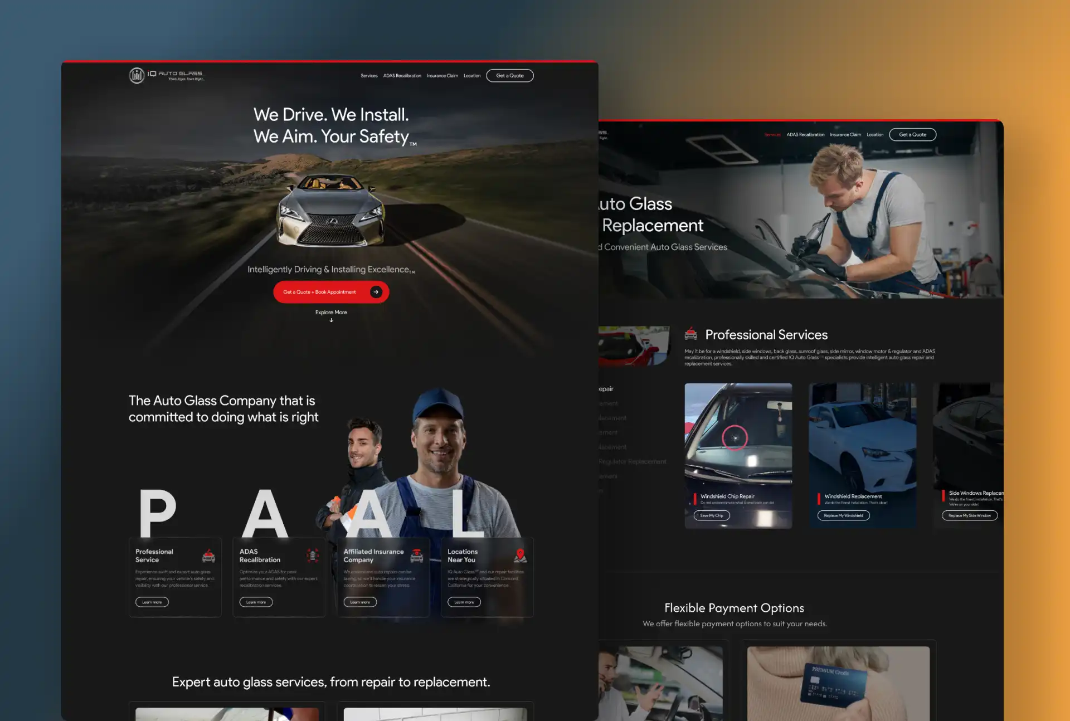Open Location in left page nav
Image resolution: width=1070 pixels, height=721 pixels.
pos(472,76)
